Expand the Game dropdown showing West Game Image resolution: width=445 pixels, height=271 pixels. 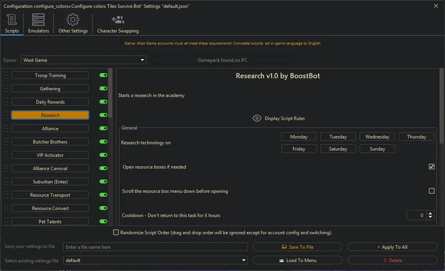142,60
